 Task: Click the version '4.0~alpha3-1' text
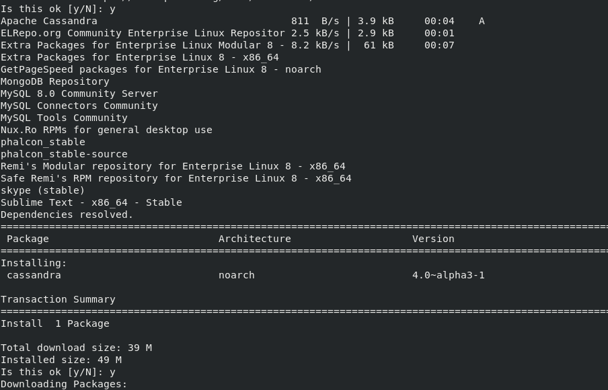coord(448,275)
